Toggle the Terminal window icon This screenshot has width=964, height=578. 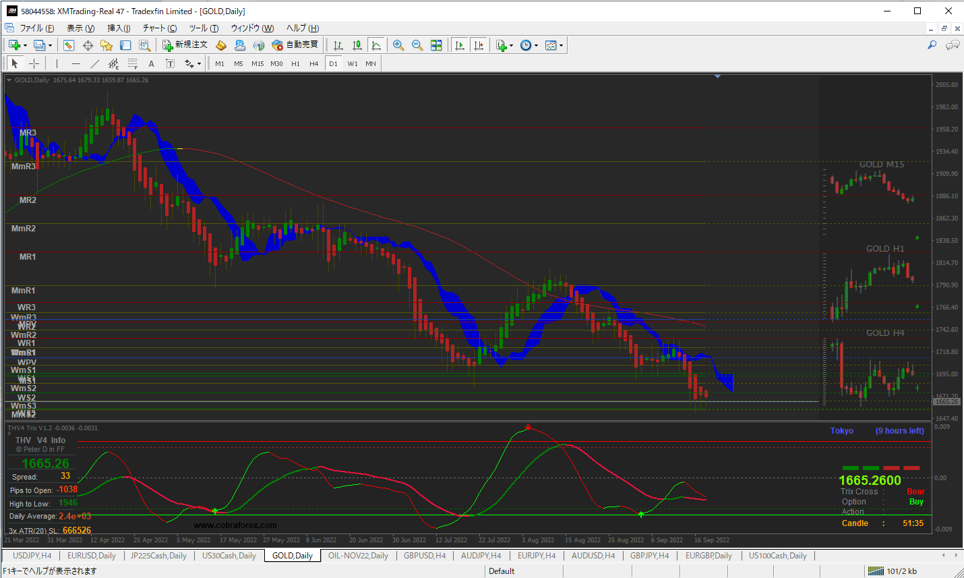coord(125,45)
